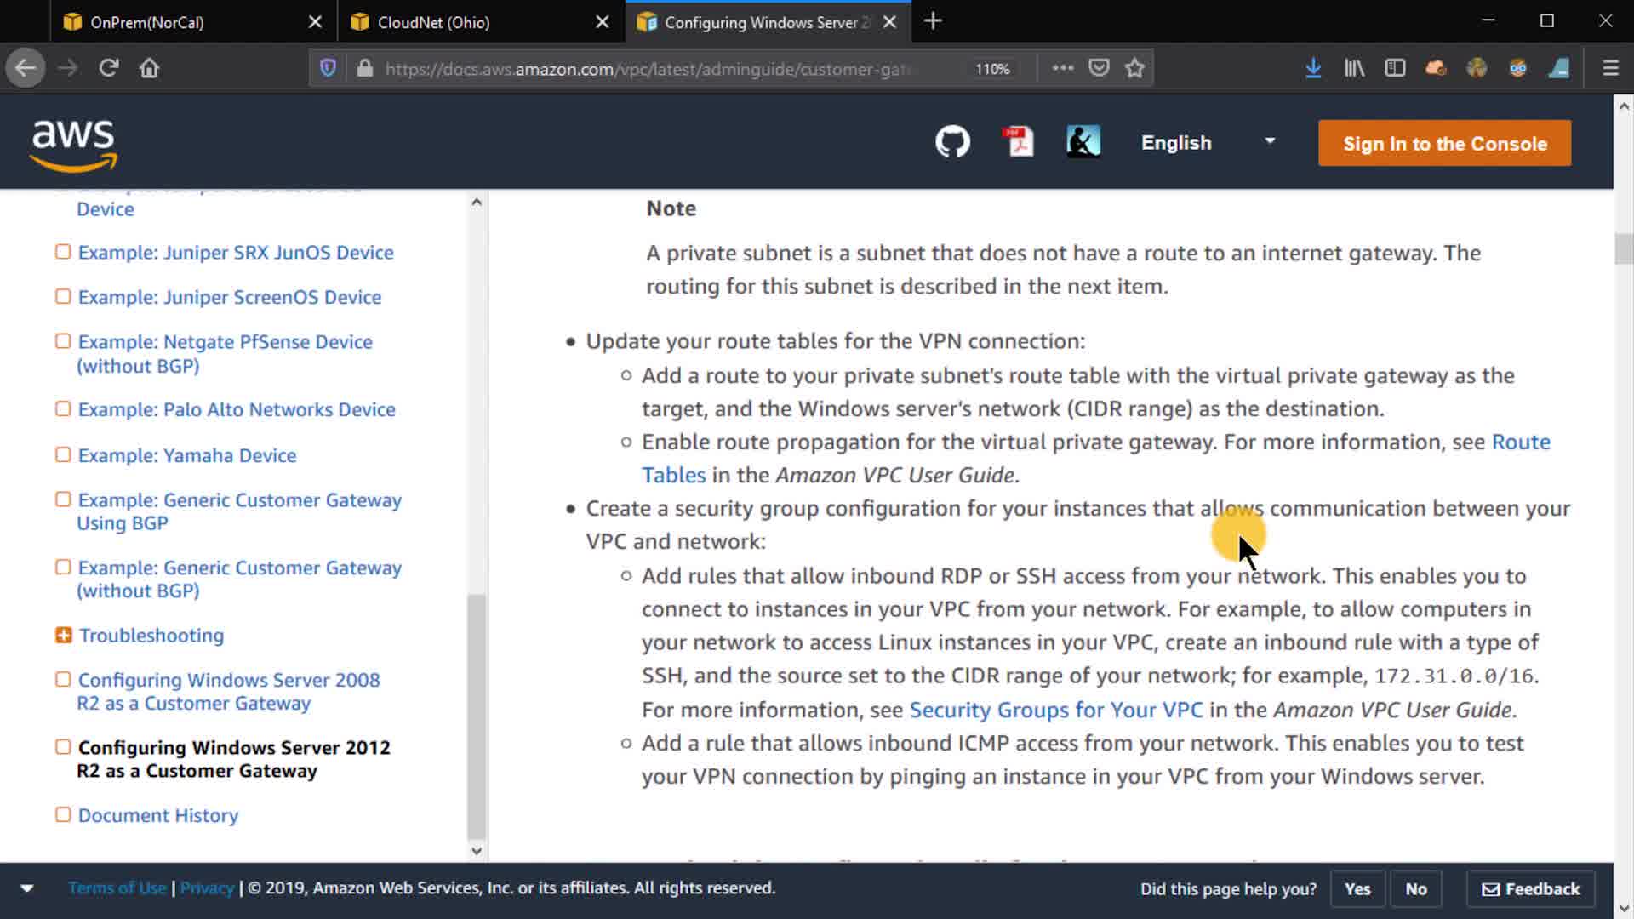
Task: Open the Firefox hamburger menu
Action: coord(1610,68)
